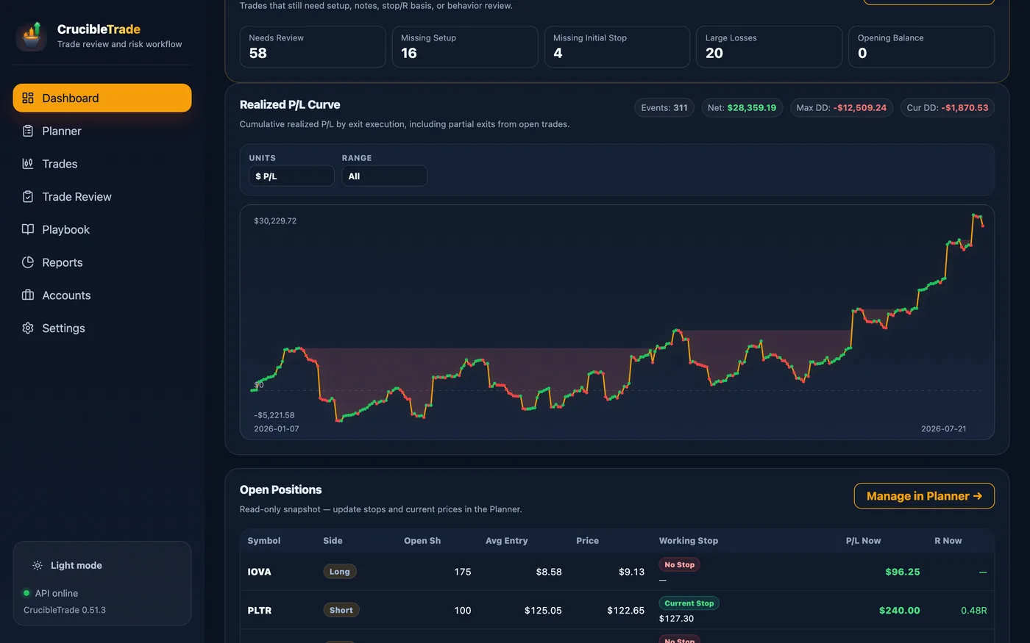Click the peak point on P/L curve
This screenshot has height=643, width=1030.
tap(975, 215)
